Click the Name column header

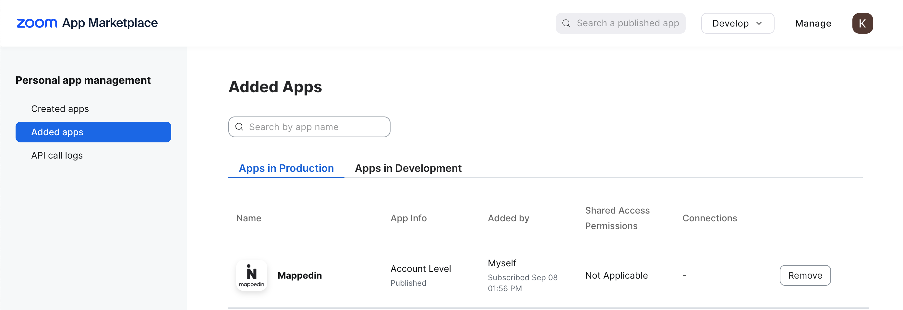pos(248,218)
